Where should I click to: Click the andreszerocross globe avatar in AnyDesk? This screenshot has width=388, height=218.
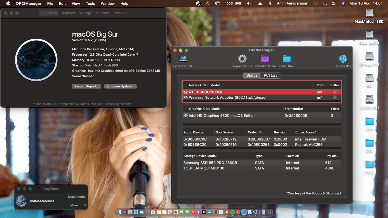pyautogui.click(x=22, y=201)
